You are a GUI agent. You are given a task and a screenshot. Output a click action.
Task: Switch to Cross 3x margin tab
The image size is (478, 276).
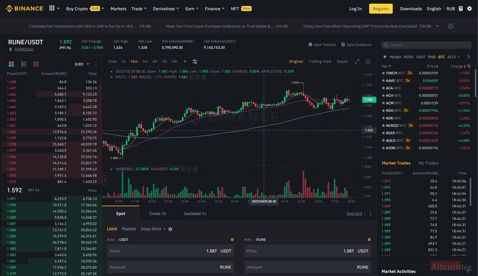tap(158, 213)
